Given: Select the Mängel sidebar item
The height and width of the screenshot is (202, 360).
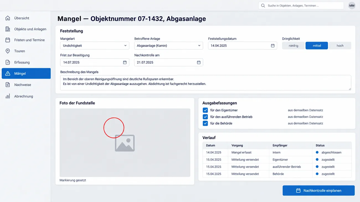Looking at the screenshot, I should coord(26,73).
